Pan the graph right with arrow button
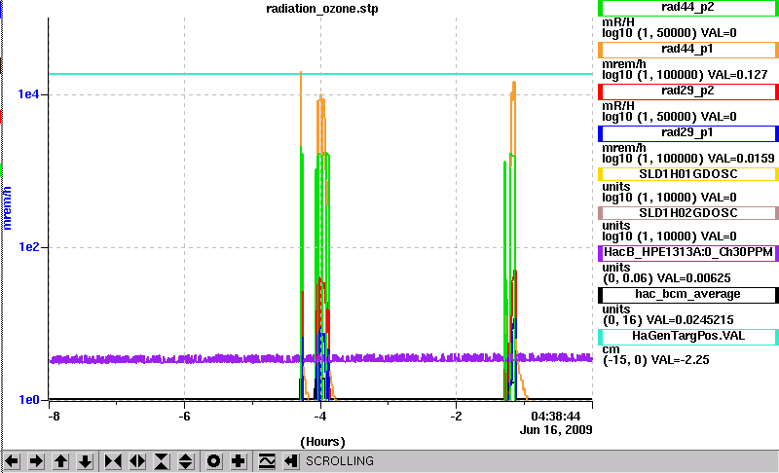This screenshot has width=779, height=473. tap(36, 461)
